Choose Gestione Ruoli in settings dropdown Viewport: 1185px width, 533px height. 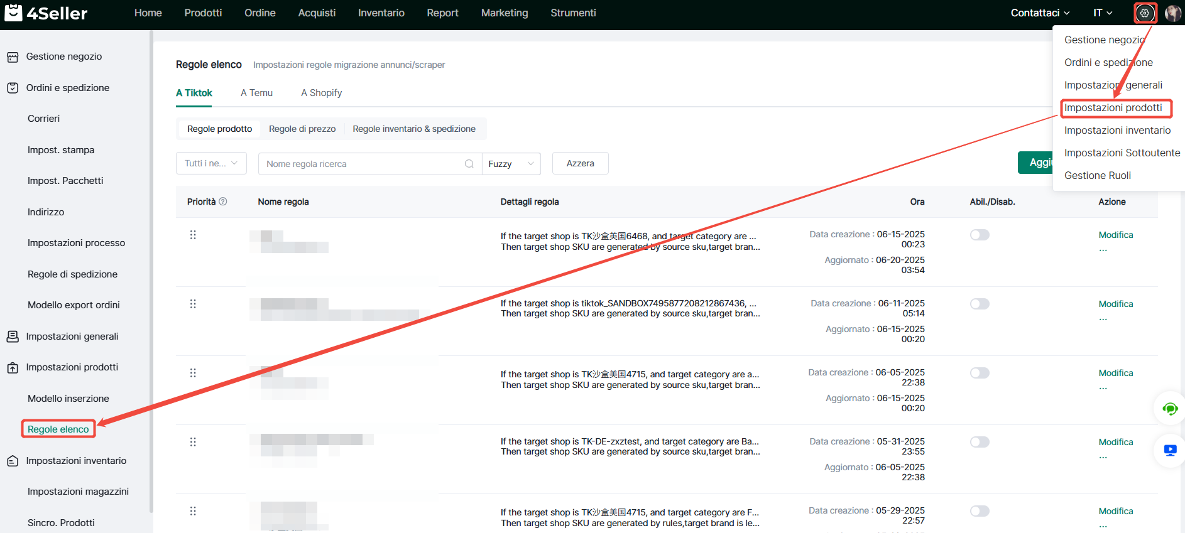[x=1098, y=176]
